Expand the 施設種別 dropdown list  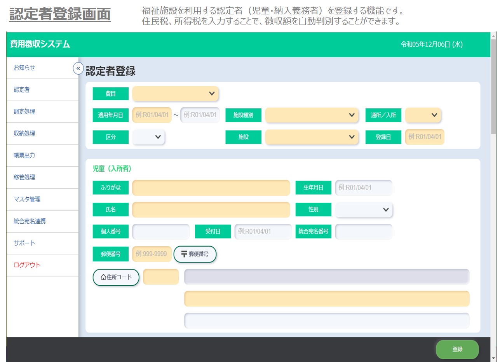[312, 115]
